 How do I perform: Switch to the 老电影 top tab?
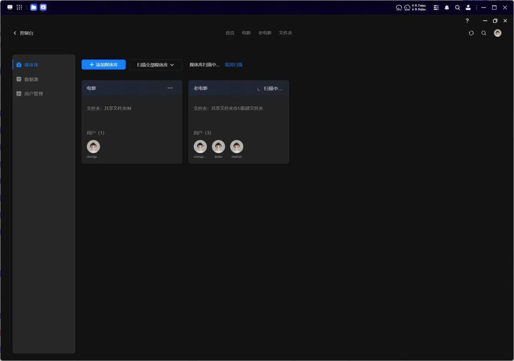(x=265, y=33)
